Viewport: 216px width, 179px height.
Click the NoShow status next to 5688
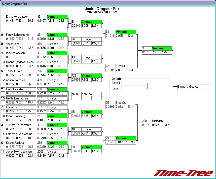click(x=91, y=94)
